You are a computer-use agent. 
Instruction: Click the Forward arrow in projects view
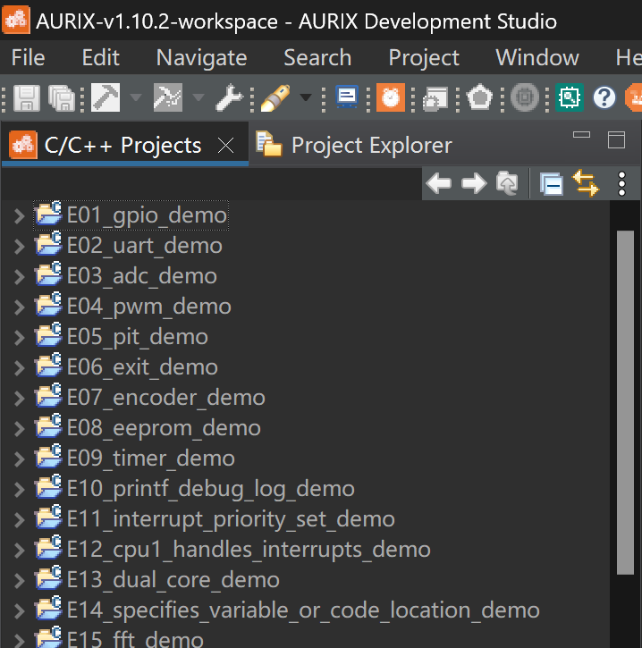(474, 183)
